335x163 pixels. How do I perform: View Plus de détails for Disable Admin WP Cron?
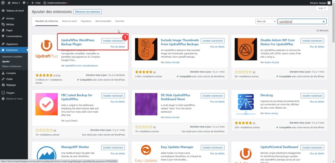(x=317, y=47)
